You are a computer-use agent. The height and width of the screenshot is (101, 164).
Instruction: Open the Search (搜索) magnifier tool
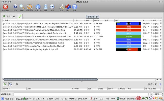point(22,7)
